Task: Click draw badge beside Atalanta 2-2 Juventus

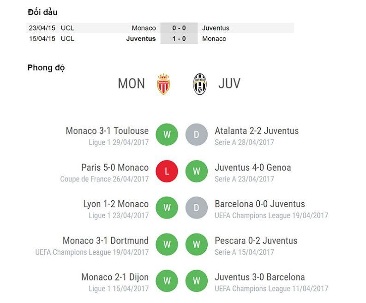Action: [197, 135]
